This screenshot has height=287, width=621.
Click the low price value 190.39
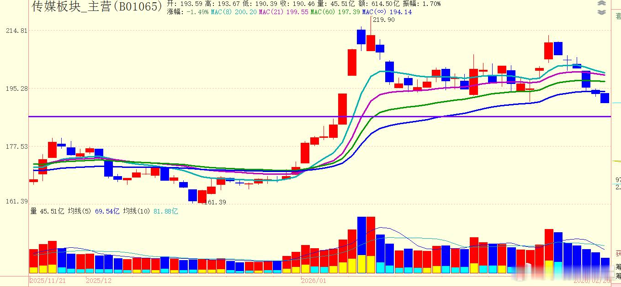[x=267, y=4]
